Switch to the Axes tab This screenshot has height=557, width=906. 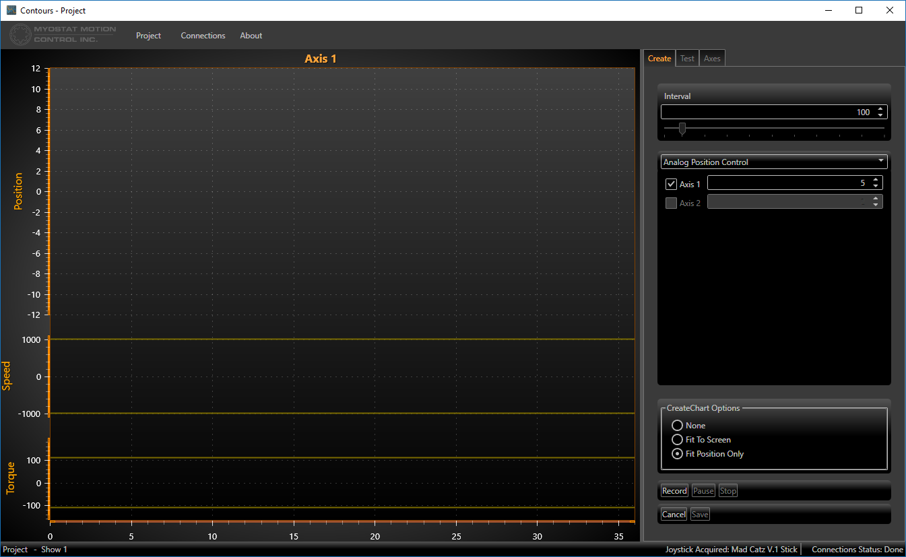pyautogui.click(x=712, y=59)
